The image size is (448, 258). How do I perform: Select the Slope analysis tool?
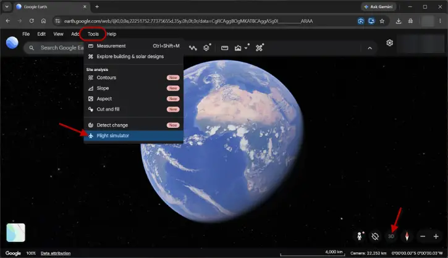coord(133,88)
